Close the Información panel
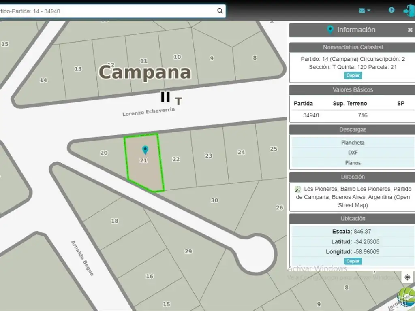The width and height of the screenshot is (415, 311). click(x=410, y=30)
